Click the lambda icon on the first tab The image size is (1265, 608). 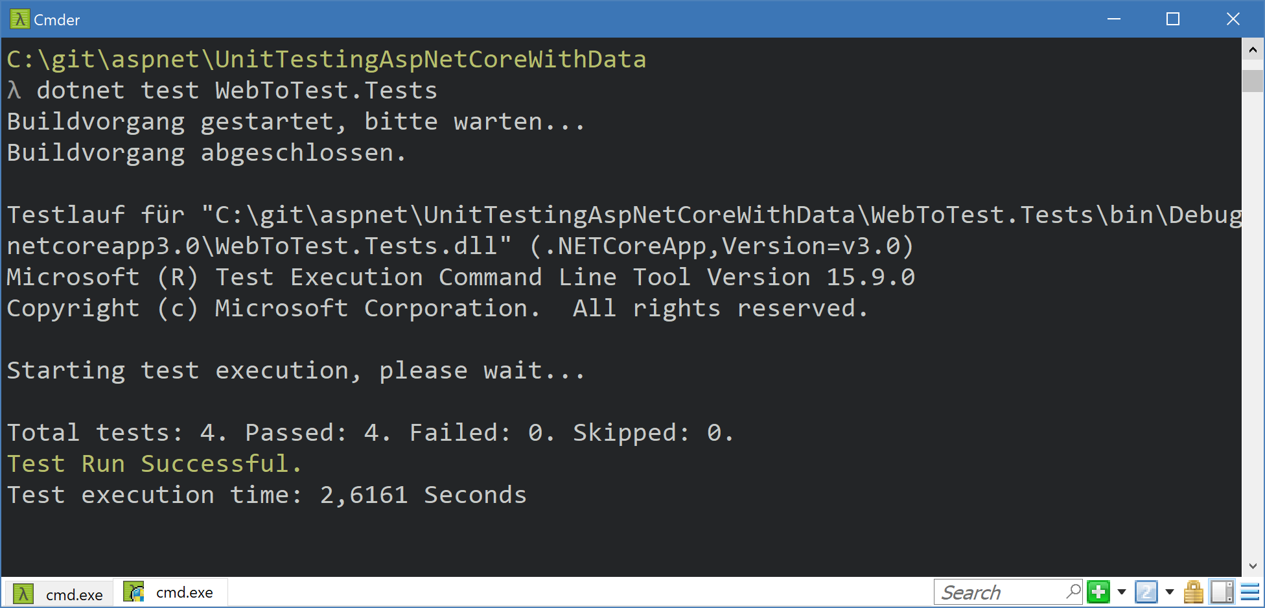[23, 594]
